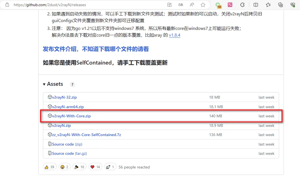Click last week for v2rayN-32.zip
Viewport: 300px width, 183px height.
(x=266, y=97)
